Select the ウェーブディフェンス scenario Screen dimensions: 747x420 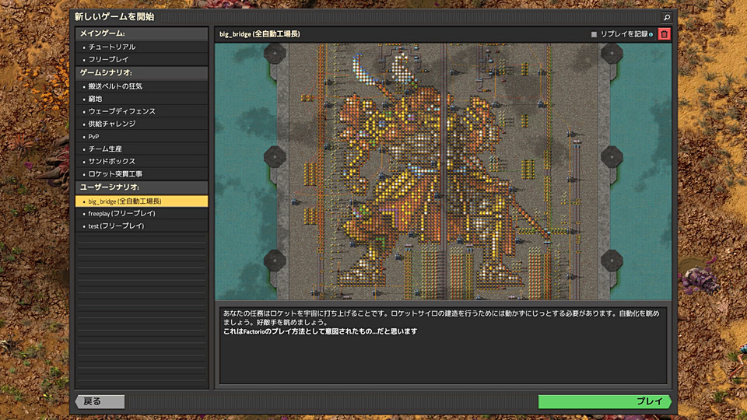(142, 111)
